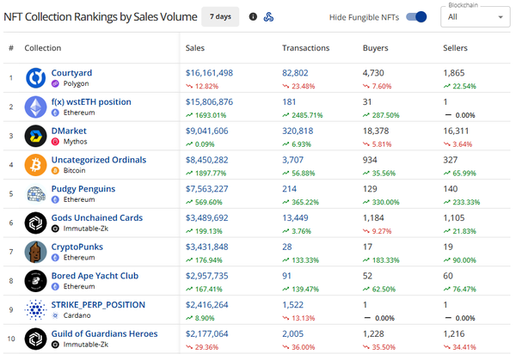Screen dimensions: 516x354
Task: Open the Gods Unchained Cards link
Action: point(97,218)
